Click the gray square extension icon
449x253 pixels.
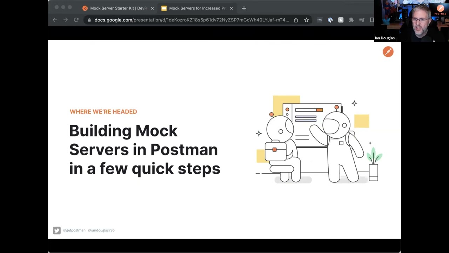(x=341, y=20)
